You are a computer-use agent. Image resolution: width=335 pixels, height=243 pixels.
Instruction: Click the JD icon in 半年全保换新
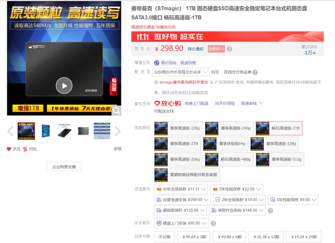click(159, 189)
